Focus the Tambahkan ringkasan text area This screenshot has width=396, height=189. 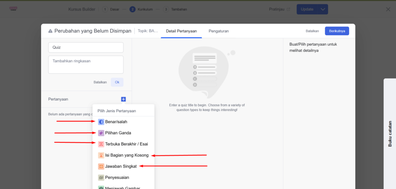86,65
